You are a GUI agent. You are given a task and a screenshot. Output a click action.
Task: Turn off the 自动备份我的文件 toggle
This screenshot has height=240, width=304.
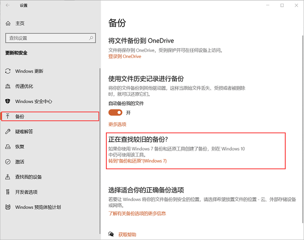coord(115,113)
